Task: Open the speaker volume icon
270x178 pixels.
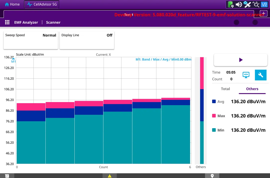Action: (x=239, y=4)
